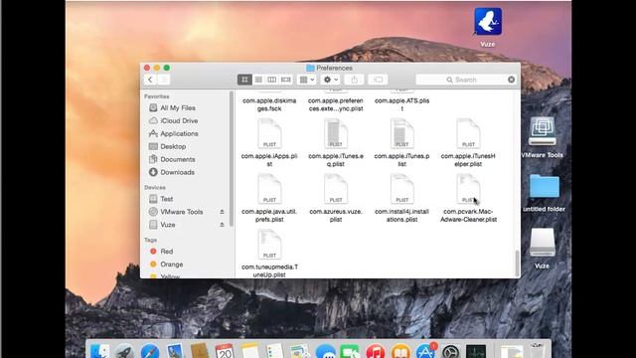The image size is (636, 358).
Task: Open the item arrangement dropdown
Action: [x=307, y=80]
